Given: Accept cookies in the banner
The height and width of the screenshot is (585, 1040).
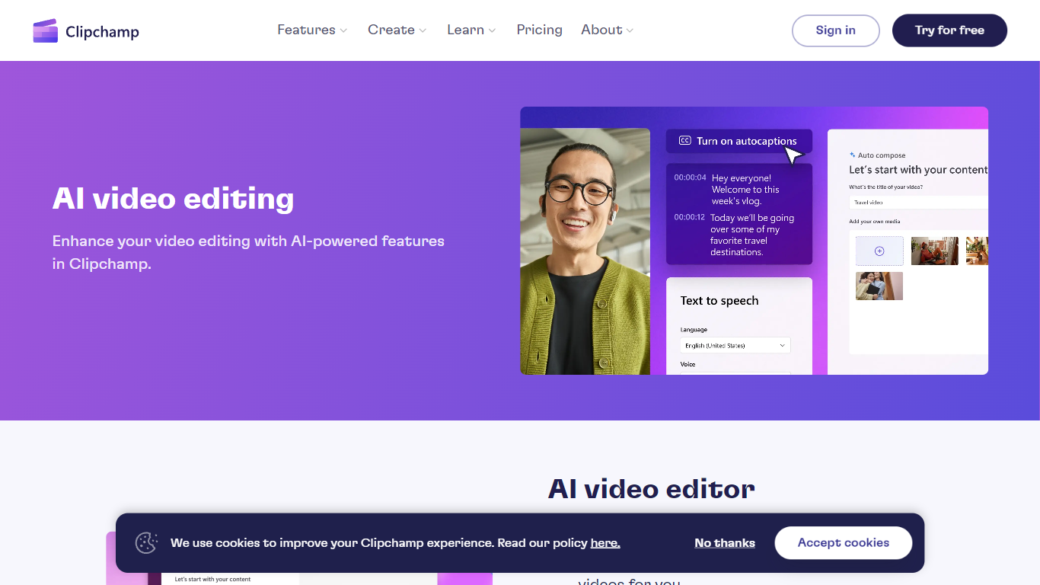Looking at the screenshot, I should tap(844, 543).
